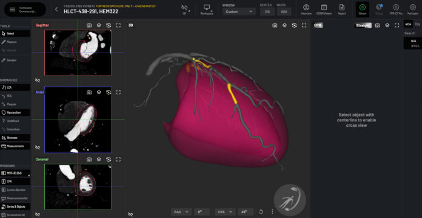This screenshot has height=218, width=422.
Task: Switch to the Viewer tab
Action: click(362, 10)
